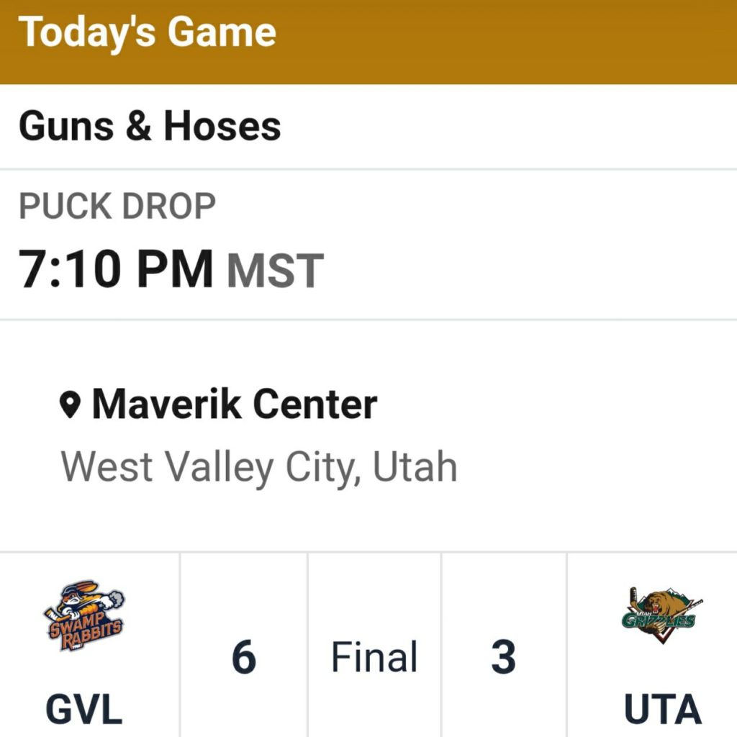737x737 pixels.
Task: Click Utah at the address end
Action: tap(415, 466)
